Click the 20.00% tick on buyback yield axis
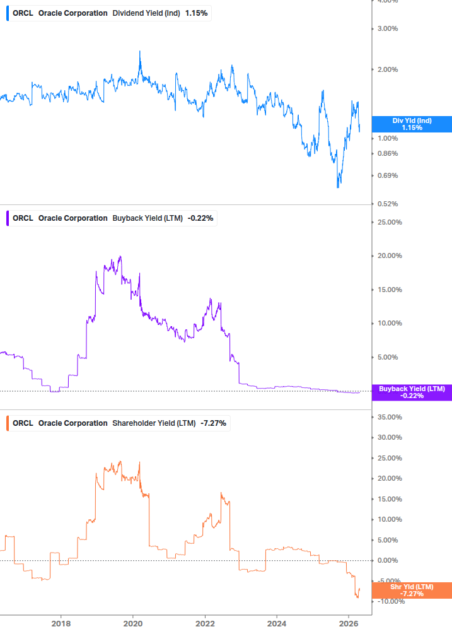Viewport: 452px width, 634px height. 390,256
